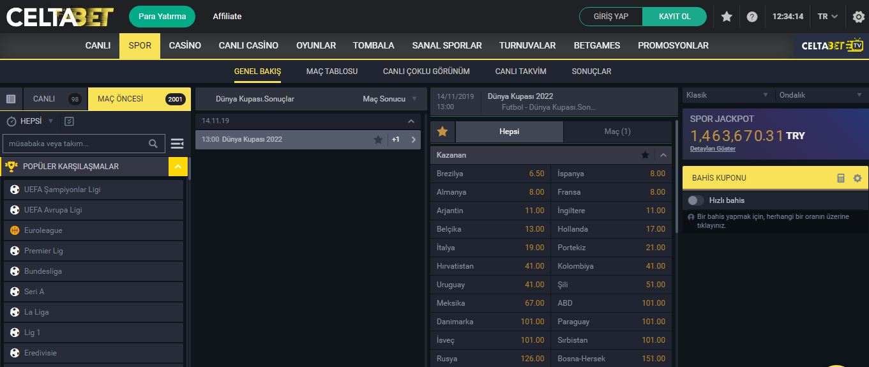869x367 pixels.
Task: Select the CANLI 98 tab in sidebar
Action: pyautogui.click(x=56, y=99)
